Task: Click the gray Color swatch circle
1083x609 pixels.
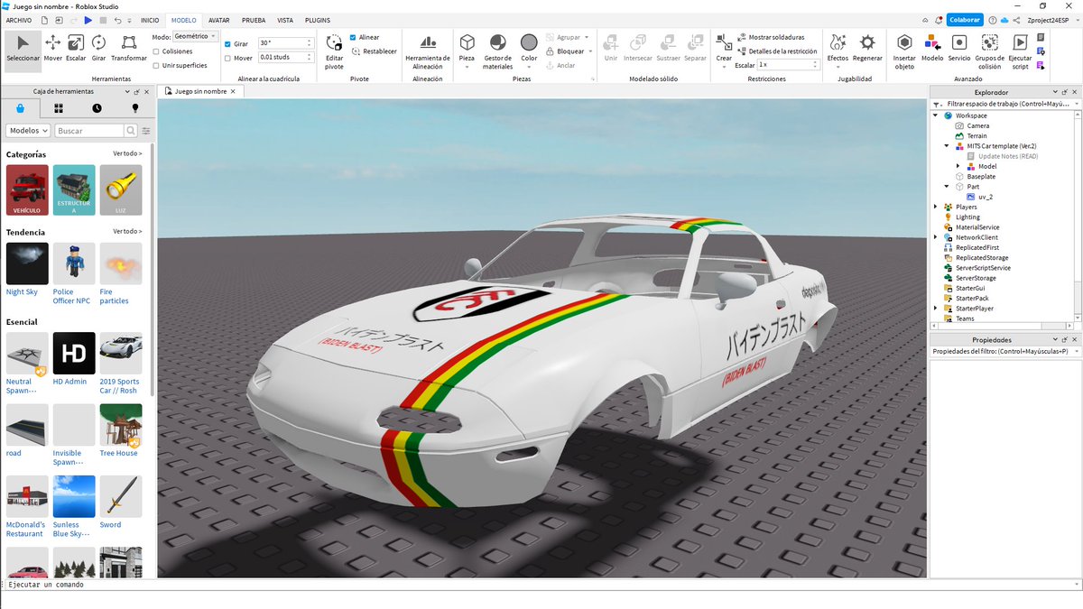Action: coord(529,42)
